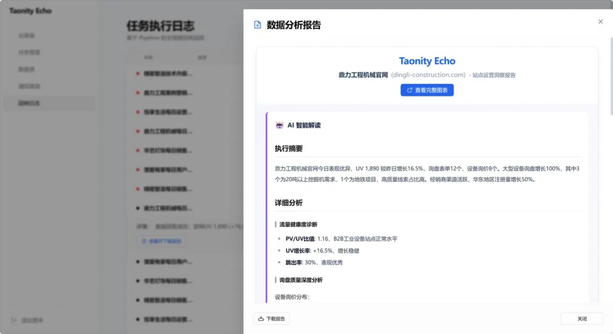Image resolution: width=613 pixels, height=334 pixels.
Task: Click the 流量健康度诊断 subheading
Action: pyautogui.click(x=298, y=224)
